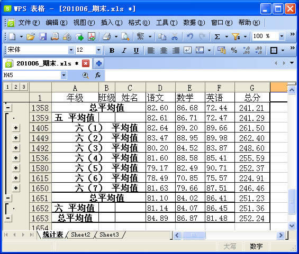Image resolution: width=299 pixels, height=254 pixels.
Task: Open a file with the folder icon
Action: (31, 36)
